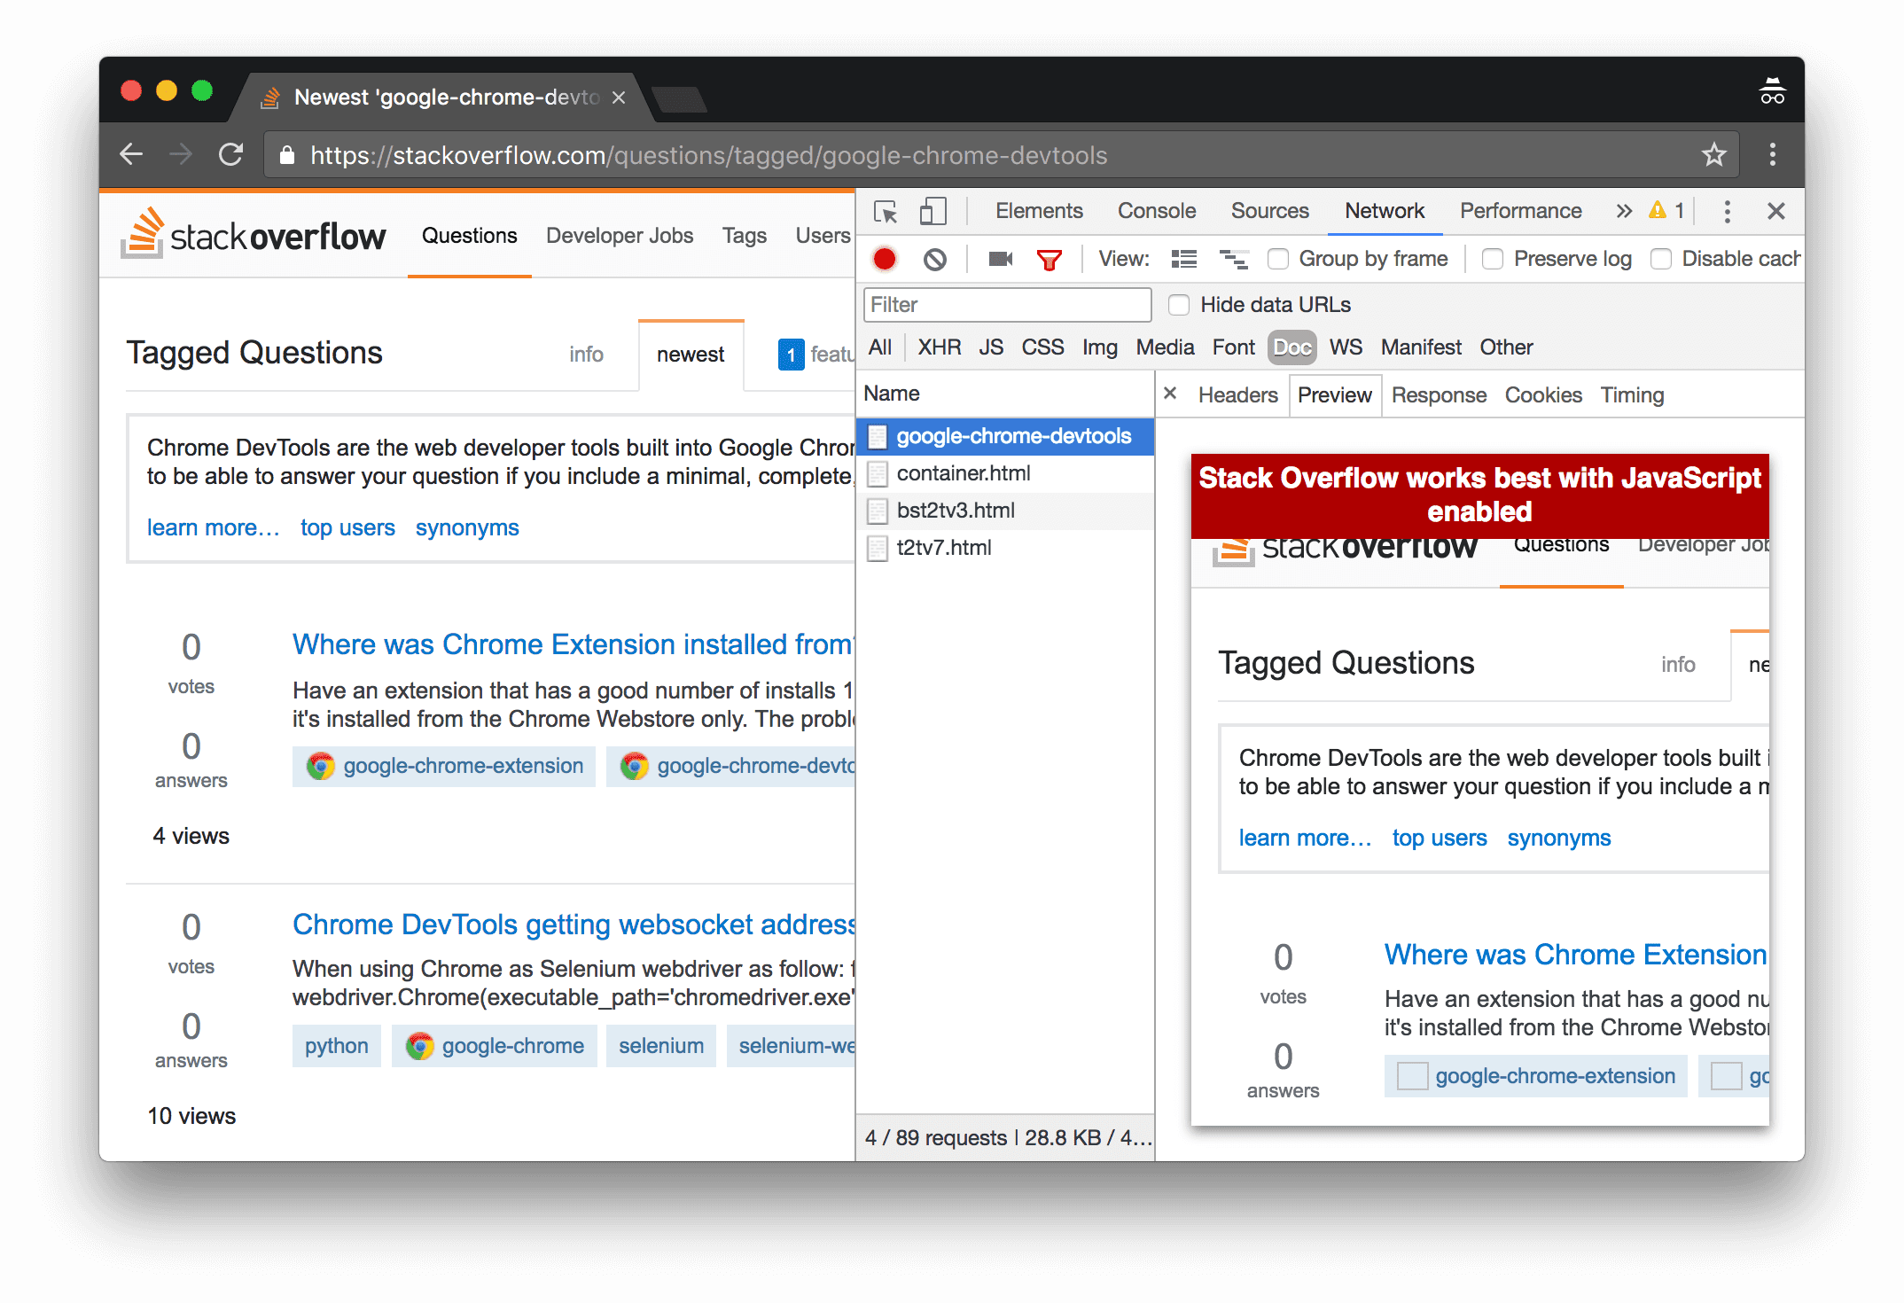
Task: Open the Filter input field
Action: 1009,305
